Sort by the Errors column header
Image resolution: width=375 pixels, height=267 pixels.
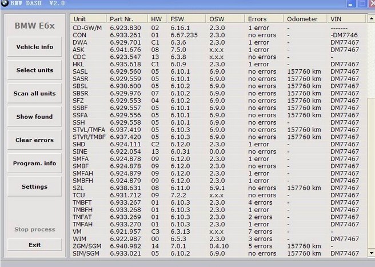coord(264,19)
